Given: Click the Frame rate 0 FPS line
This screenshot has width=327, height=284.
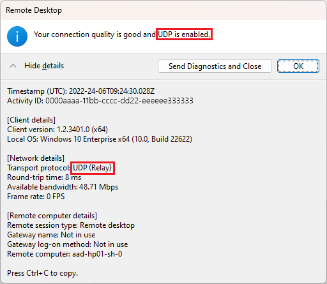Looking at the screenshot, I should [36, 197].
